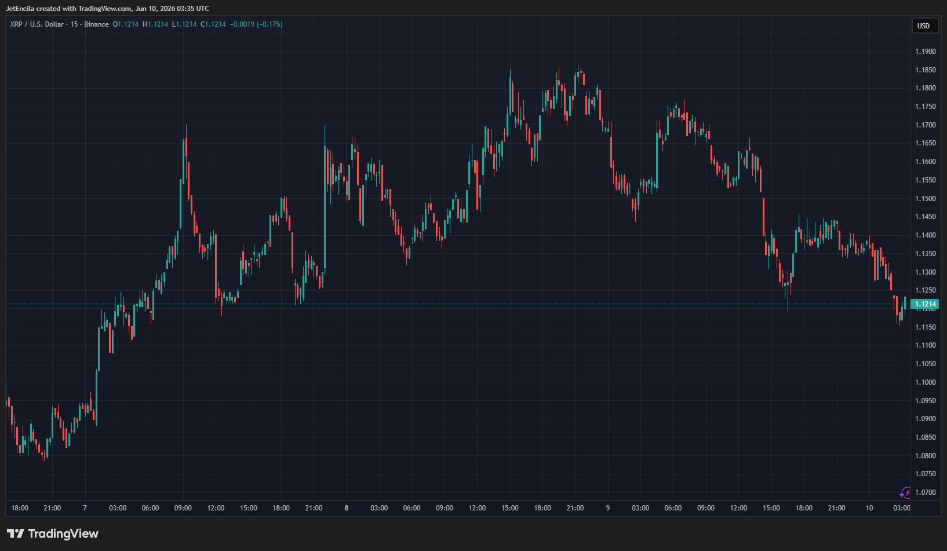The height and width of the screenshot is (551, 947).
Task: Click the TradingView logo at the bottom
Action: click(53, 534)
